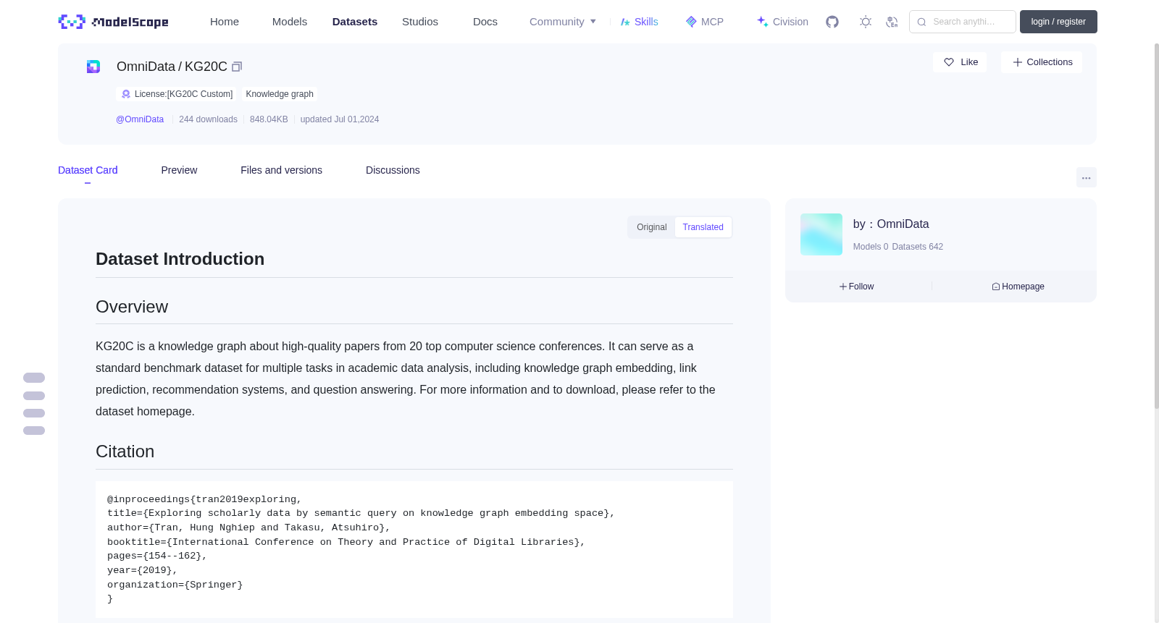Click the OmniData gradient avatar thumbnail

(x=821, y=234)
